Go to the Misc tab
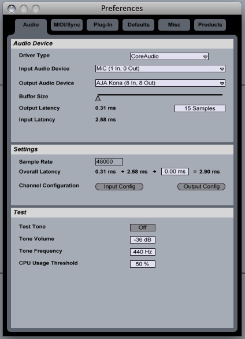Viewport: 245px width, 339px height. (174, 25)
